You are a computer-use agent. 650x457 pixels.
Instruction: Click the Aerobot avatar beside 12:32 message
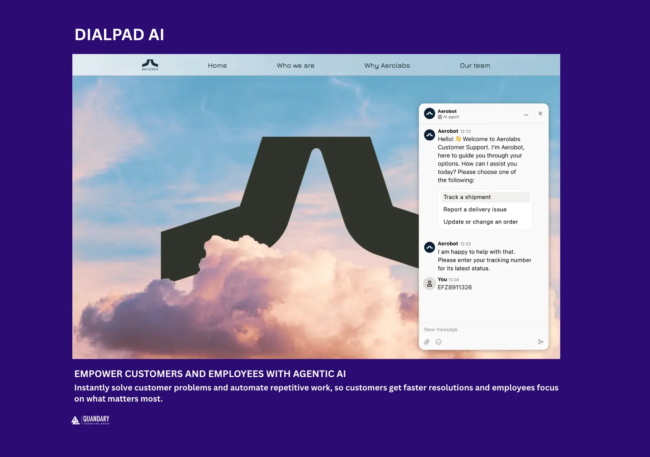coord(430,135)
